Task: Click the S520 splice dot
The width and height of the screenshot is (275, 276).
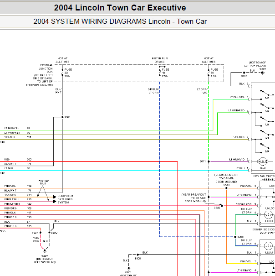Action: pos(222,206)
